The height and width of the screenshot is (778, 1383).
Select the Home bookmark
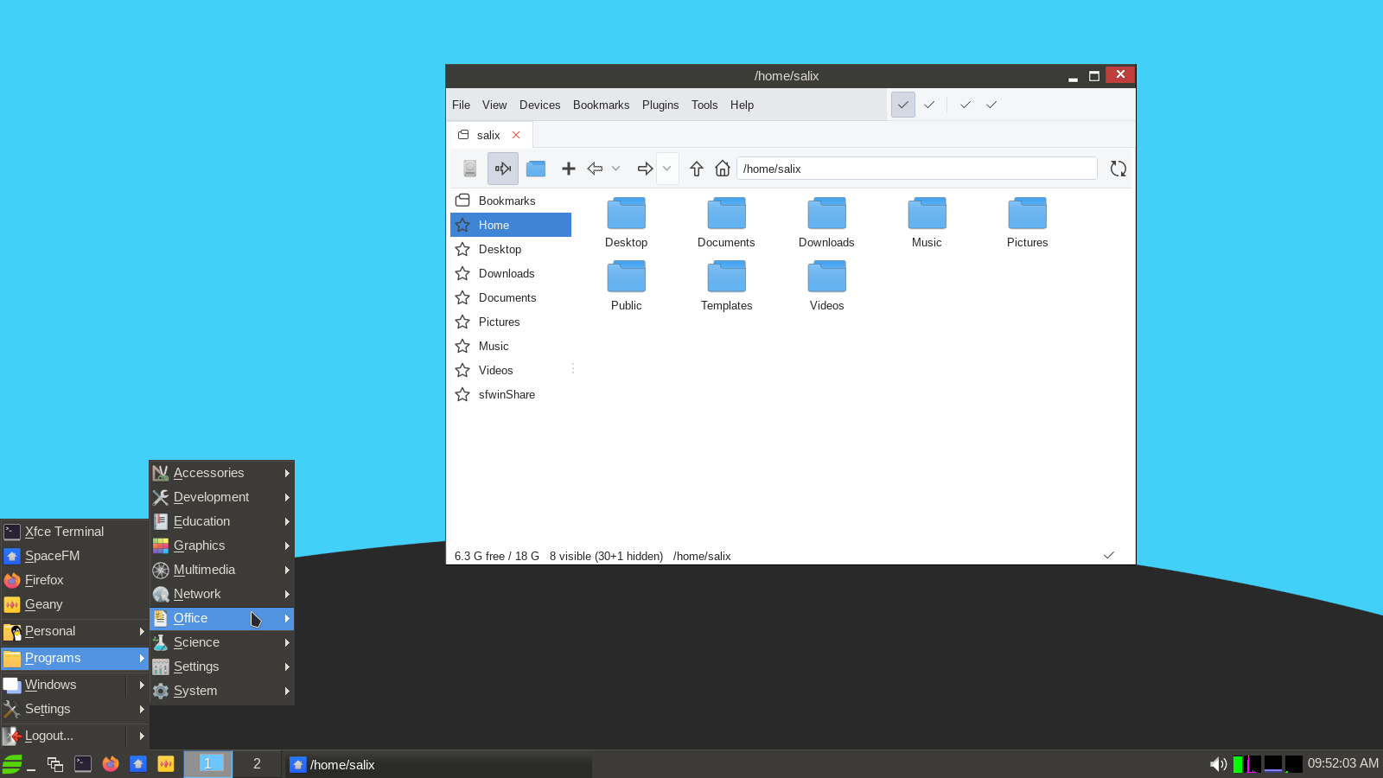511,225
